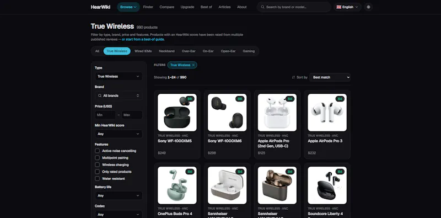The width and height of the screenshot is (441, 218).
Task: Open Upgrade in the top navigation
Action: (187, 7)
